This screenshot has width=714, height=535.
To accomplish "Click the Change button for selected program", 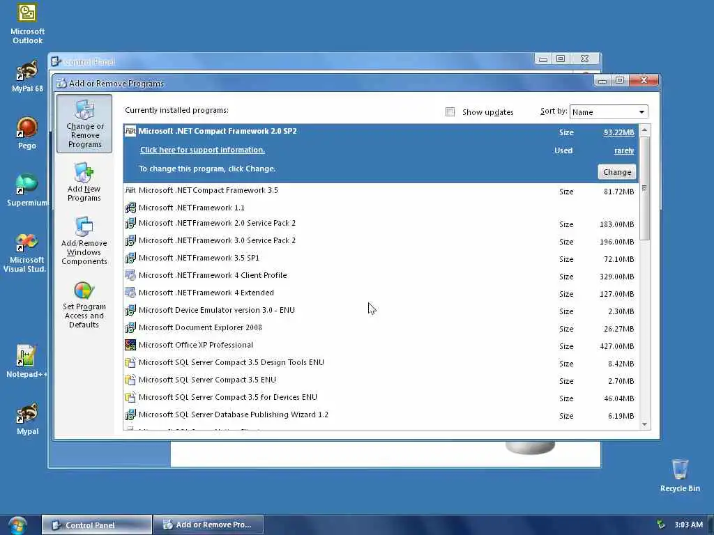I will coord(617,172).
